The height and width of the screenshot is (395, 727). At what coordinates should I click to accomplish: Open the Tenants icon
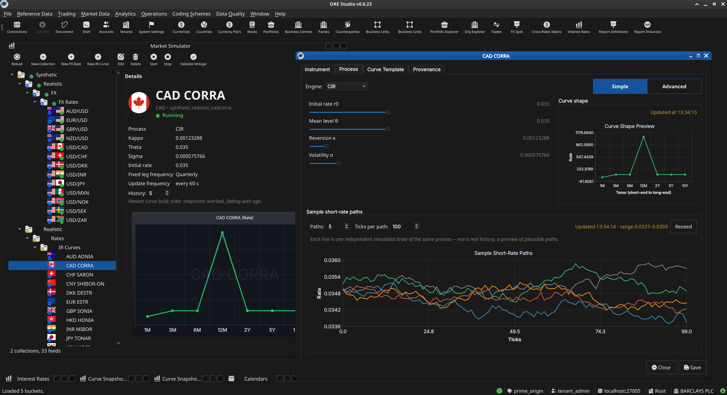pos(126,27)
